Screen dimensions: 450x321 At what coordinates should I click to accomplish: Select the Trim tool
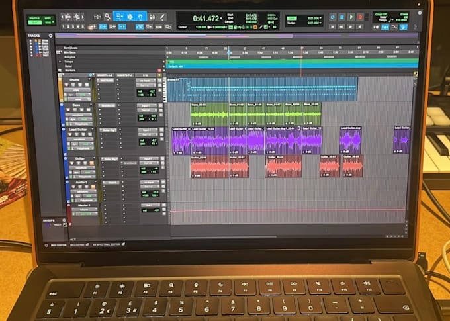coord(118,17)
